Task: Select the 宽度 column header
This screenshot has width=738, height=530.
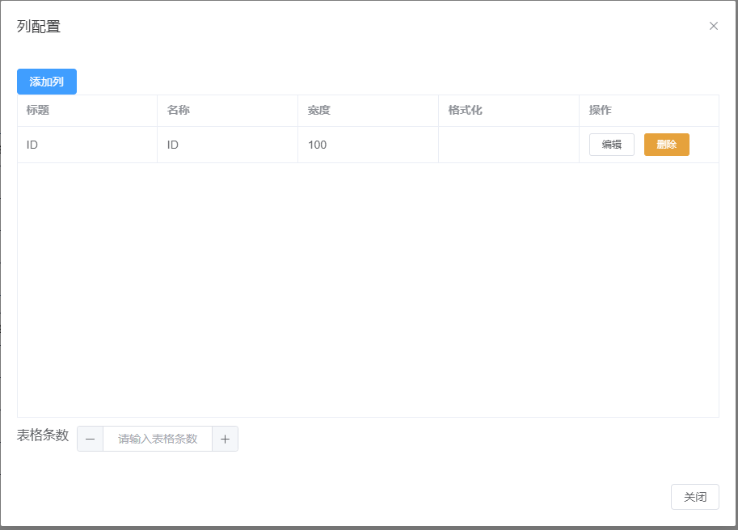Action: click(368, 111)
